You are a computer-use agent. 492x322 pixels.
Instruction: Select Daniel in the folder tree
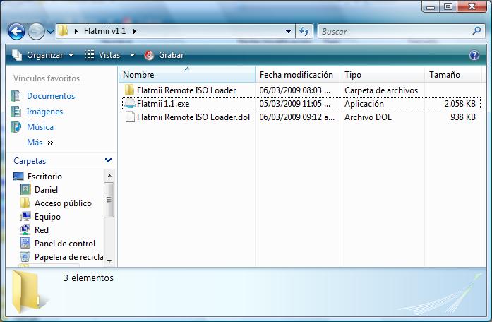[x=46, y=190]
